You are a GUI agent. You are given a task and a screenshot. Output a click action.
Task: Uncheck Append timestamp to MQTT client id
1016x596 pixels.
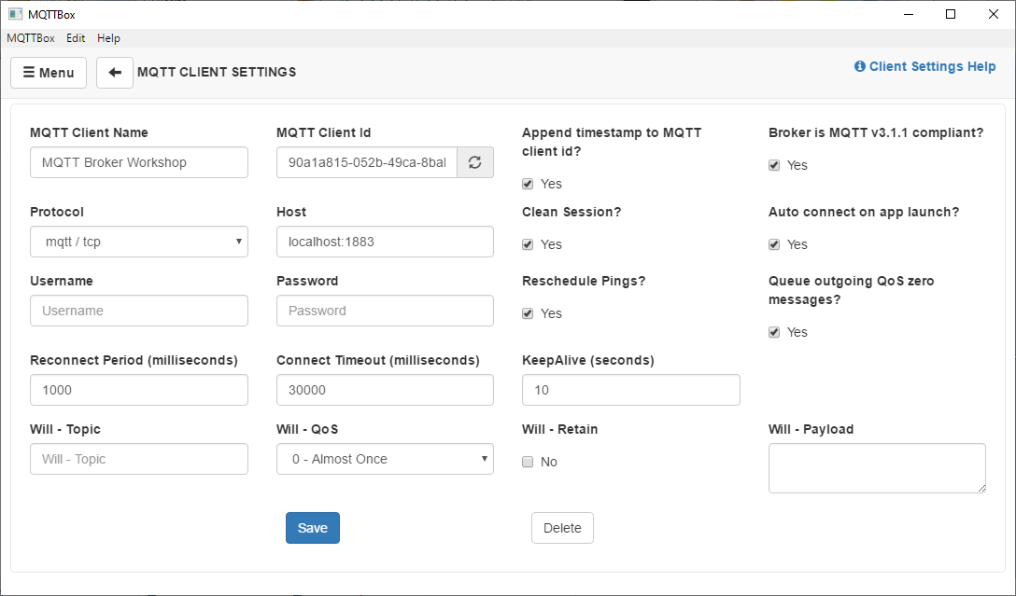tap(528, 184)
